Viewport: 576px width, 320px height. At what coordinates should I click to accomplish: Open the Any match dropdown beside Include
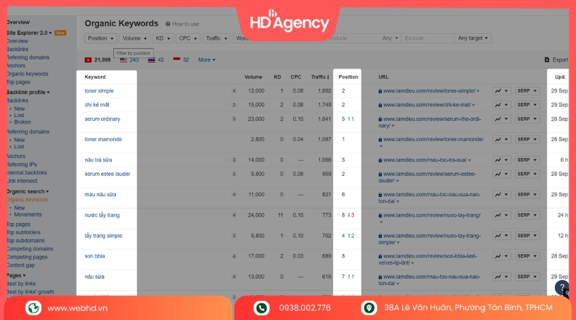click(x=390, y=38)
